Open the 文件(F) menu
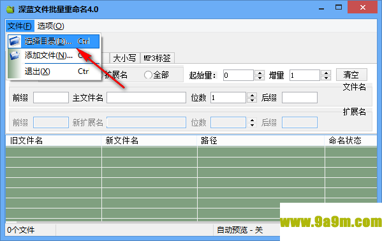Screen dimensions: 382x241 point(20,26)
